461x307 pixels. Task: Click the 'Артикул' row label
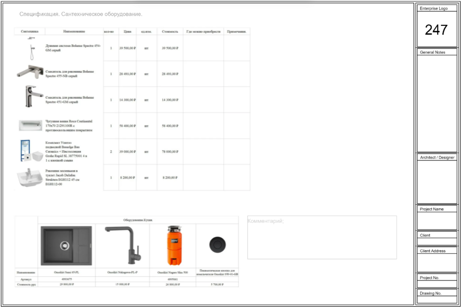[x=26, y=279]
